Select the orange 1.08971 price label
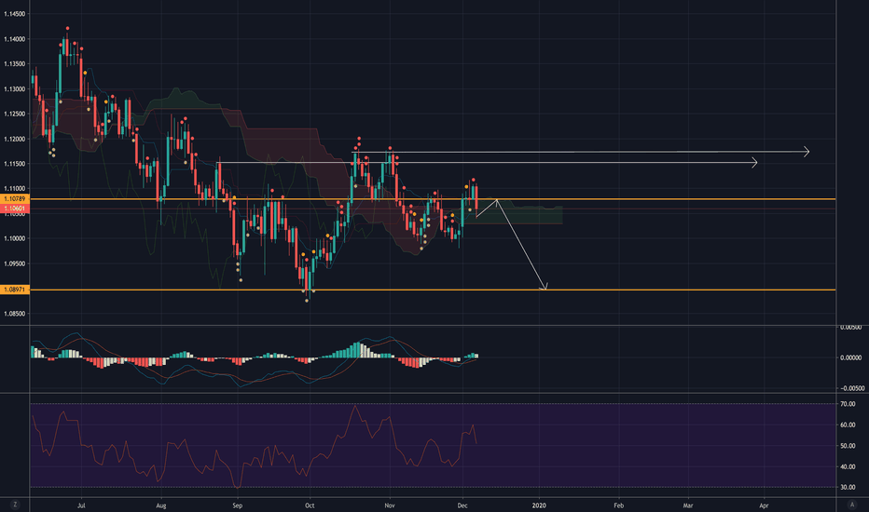This screenshot has width=869, height=512. (14, 290)
